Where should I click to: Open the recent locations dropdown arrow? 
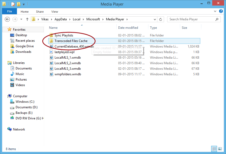(x=21, y=19)
